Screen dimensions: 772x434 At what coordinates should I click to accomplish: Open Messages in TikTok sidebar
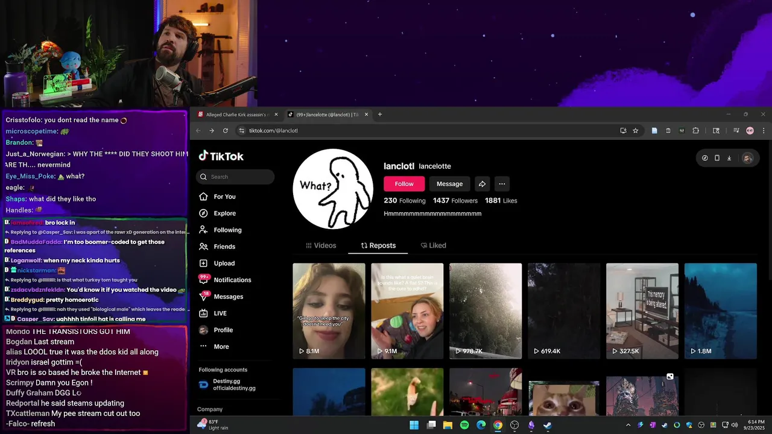point(221,297)
